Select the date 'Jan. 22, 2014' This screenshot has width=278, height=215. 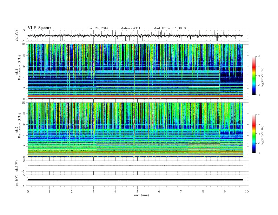point(98,28)
